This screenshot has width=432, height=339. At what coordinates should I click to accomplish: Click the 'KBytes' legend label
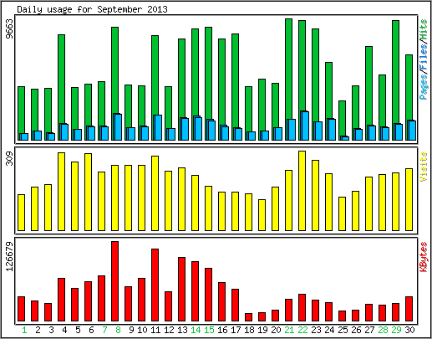pyautogui.click(x=424, y=257)
